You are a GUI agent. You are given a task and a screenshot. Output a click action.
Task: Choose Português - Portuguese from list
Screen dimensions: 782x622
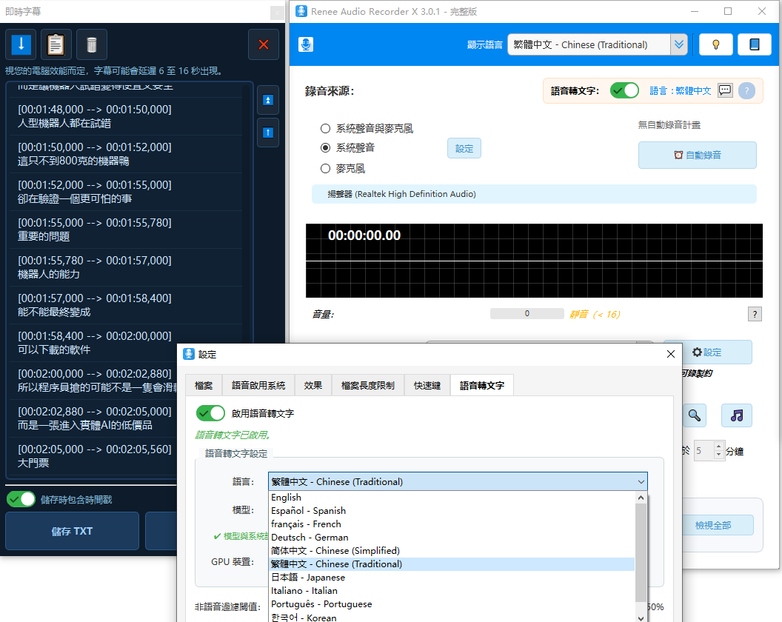(452, 604)
